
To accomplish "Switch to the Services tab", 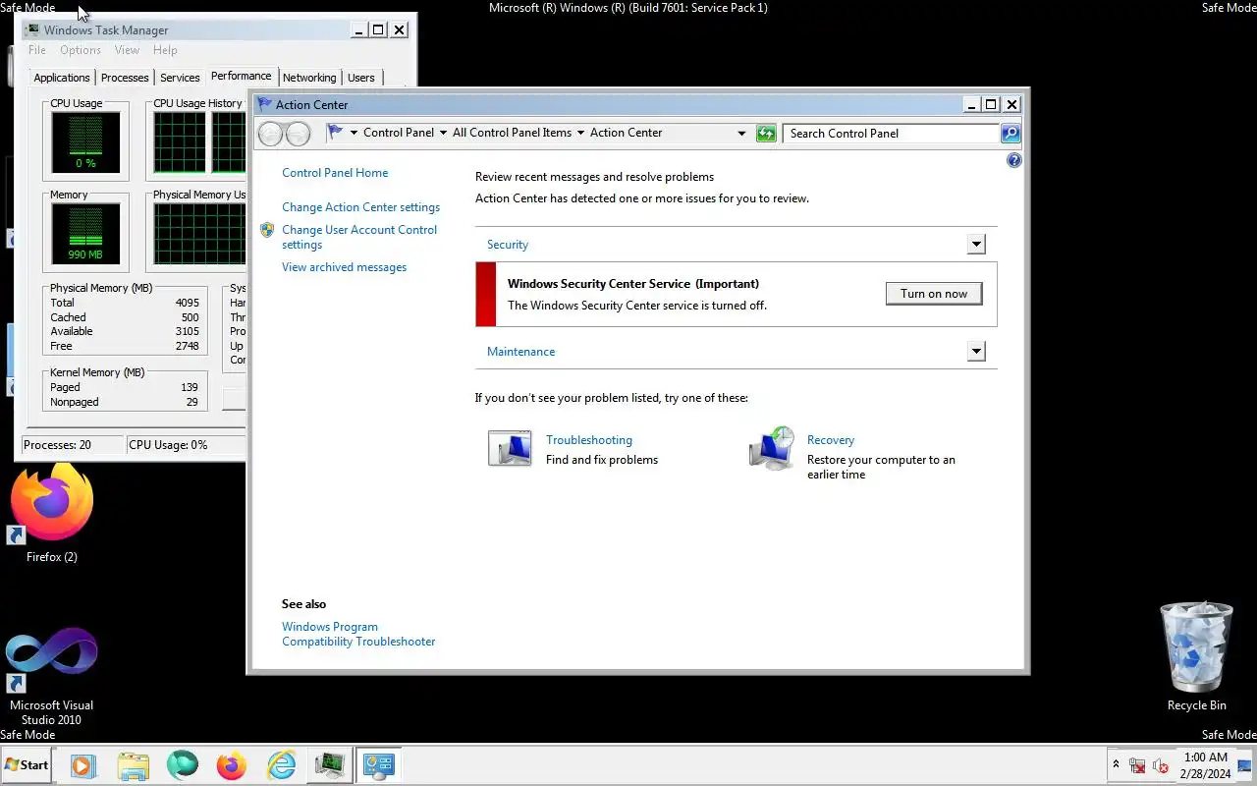I will 180,78.
